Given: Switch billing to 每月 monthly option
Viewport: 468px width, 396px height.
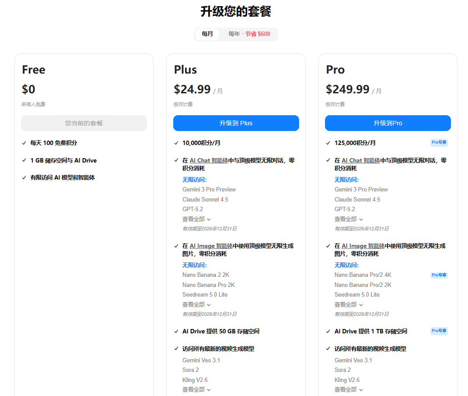Looking at the screenshot, I should (207, 34).
